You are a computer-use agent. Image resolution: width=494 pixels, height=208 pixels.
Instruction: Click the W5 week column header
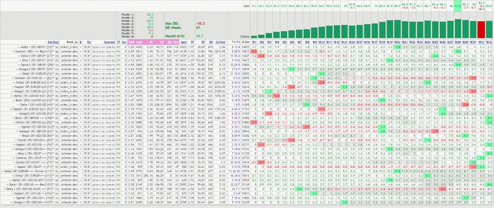tap(284, 42)
